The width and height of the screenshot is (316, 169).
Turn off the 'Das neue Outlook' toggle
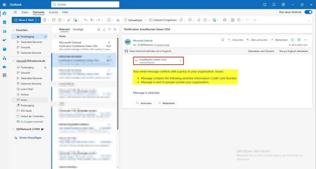click(x=308, y=12)
